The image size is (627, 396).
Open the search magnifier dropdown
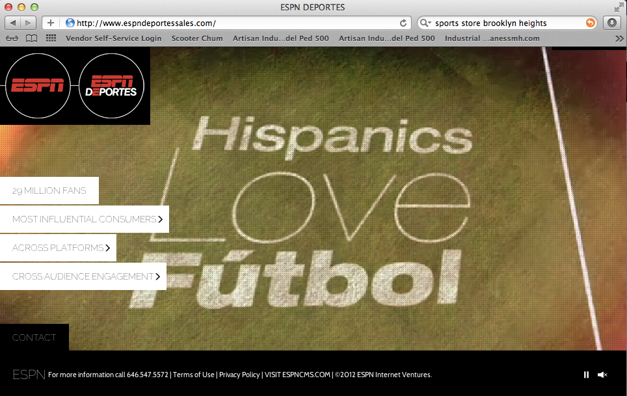425,23
